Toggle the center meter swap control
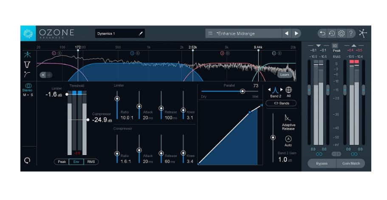 click(336, 154)
